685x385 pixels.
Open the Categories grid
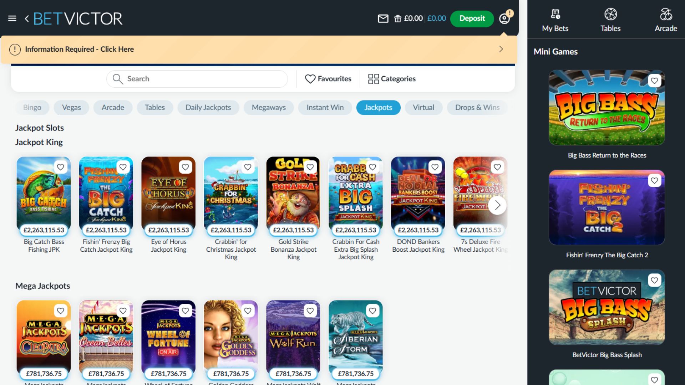pyautogui.click(x=392, y=79)
